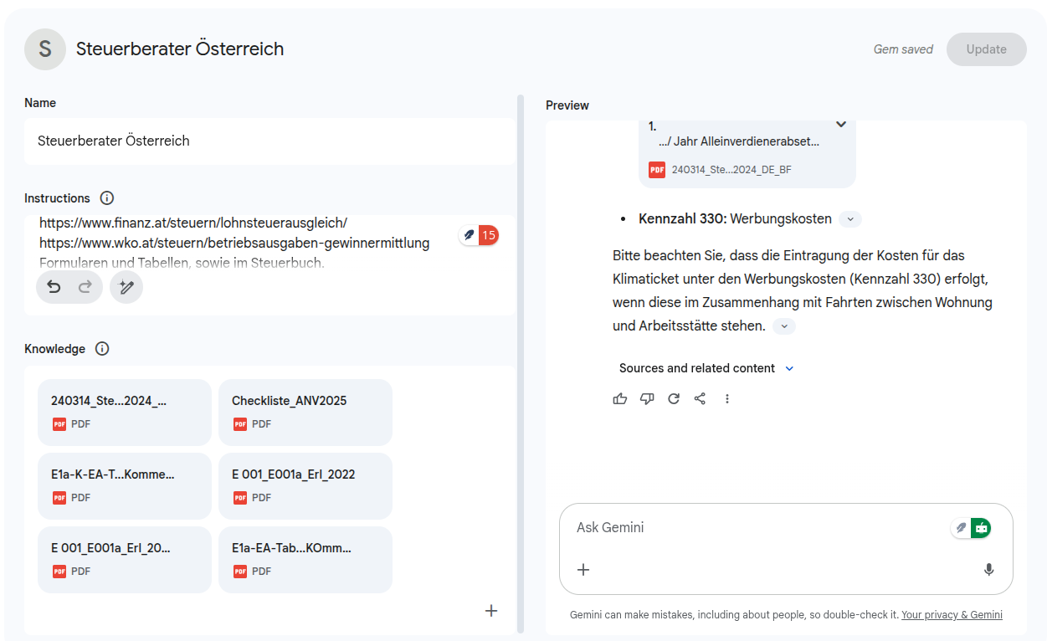Open the three-dot more options menu
This screenshot has height=641, width=1047.
coord(727,399)
